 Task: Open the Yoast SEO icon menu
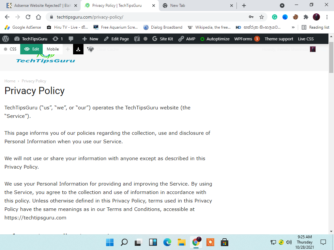[x=137, y=39]
